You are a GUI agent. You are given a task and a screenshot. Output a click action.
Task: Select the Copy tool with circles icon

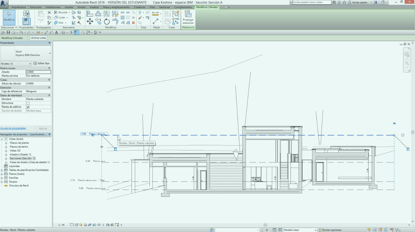(x=98, y=21)
